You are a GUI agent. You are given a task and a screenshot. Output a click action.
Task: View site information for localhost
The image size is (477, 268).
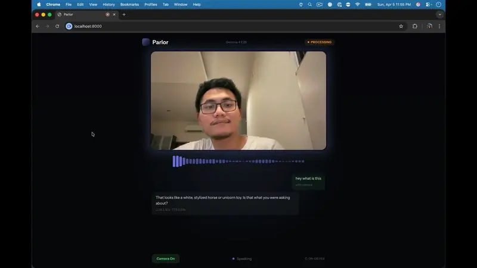69,26
